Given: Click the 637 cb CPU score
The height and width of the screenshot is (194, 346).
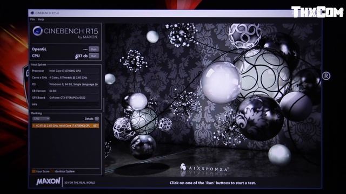Looking at the screenshot, I should 82,56.
